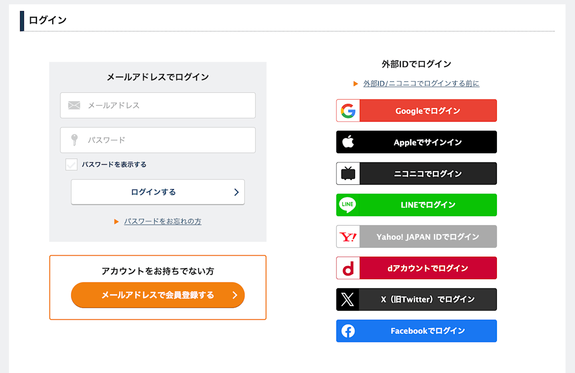575x373 pixels.
Task: Focus the メールアドレス input field
Action: pos(158,105)
